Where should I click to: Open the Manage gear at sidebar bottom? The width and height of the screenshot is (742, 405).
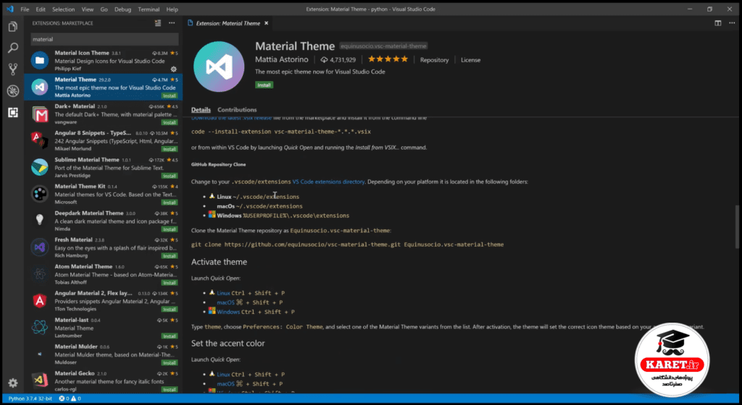13,383
